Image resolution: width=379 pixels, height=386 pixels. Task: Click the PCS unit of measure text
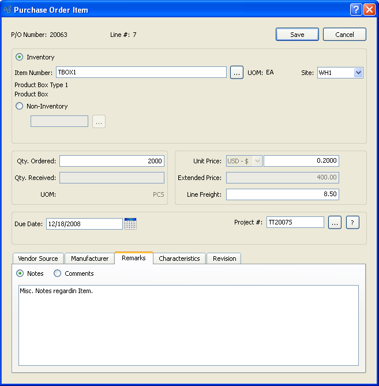[159, 194]
